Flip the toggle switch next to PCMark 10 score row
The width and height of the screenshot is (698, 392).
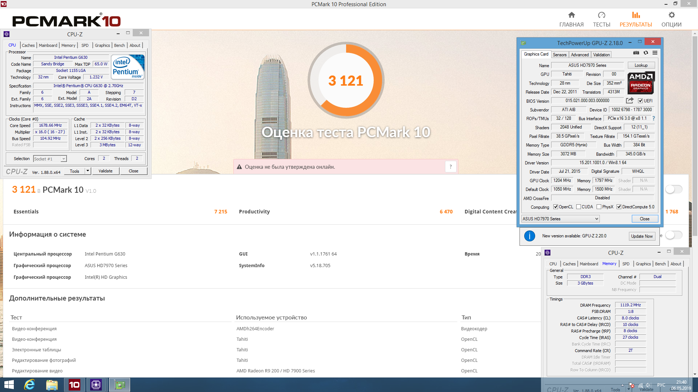[674, 189]
